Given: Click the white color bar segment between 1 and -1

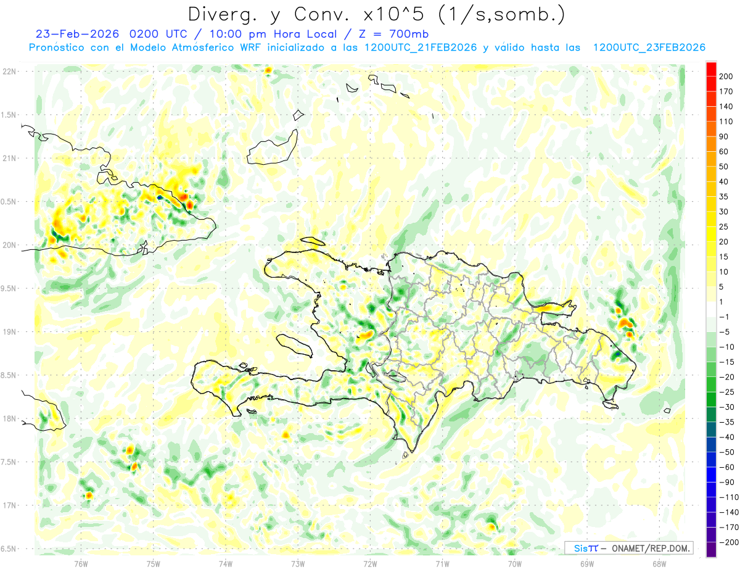Looking at the screenshot, I should point(711,309).
